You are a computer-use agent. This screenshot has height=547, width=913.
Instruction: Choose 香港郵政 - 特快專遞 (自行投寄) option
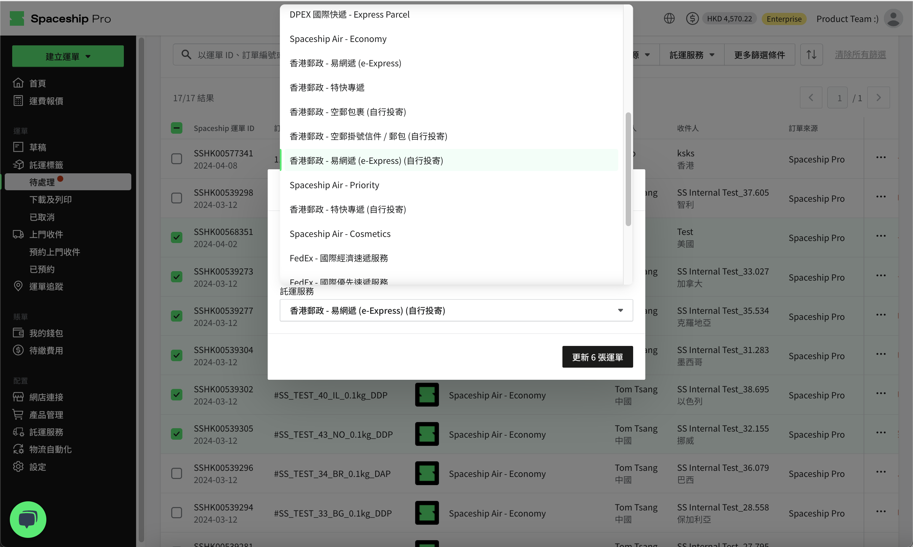[x=451, y=210]
